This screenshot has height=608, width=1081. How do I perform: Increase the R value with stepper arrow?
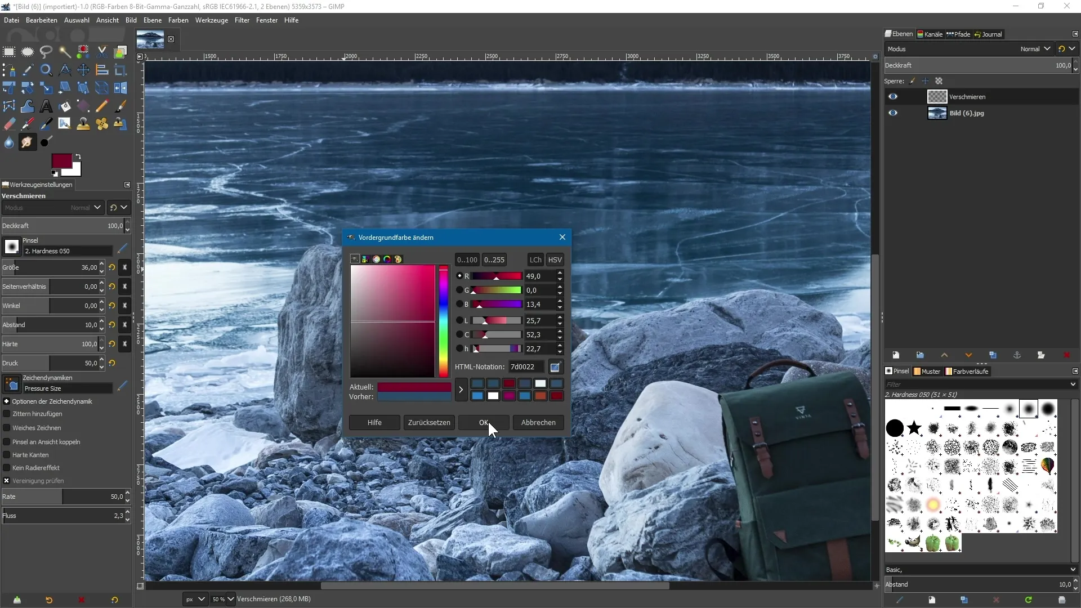pos(560,273)
